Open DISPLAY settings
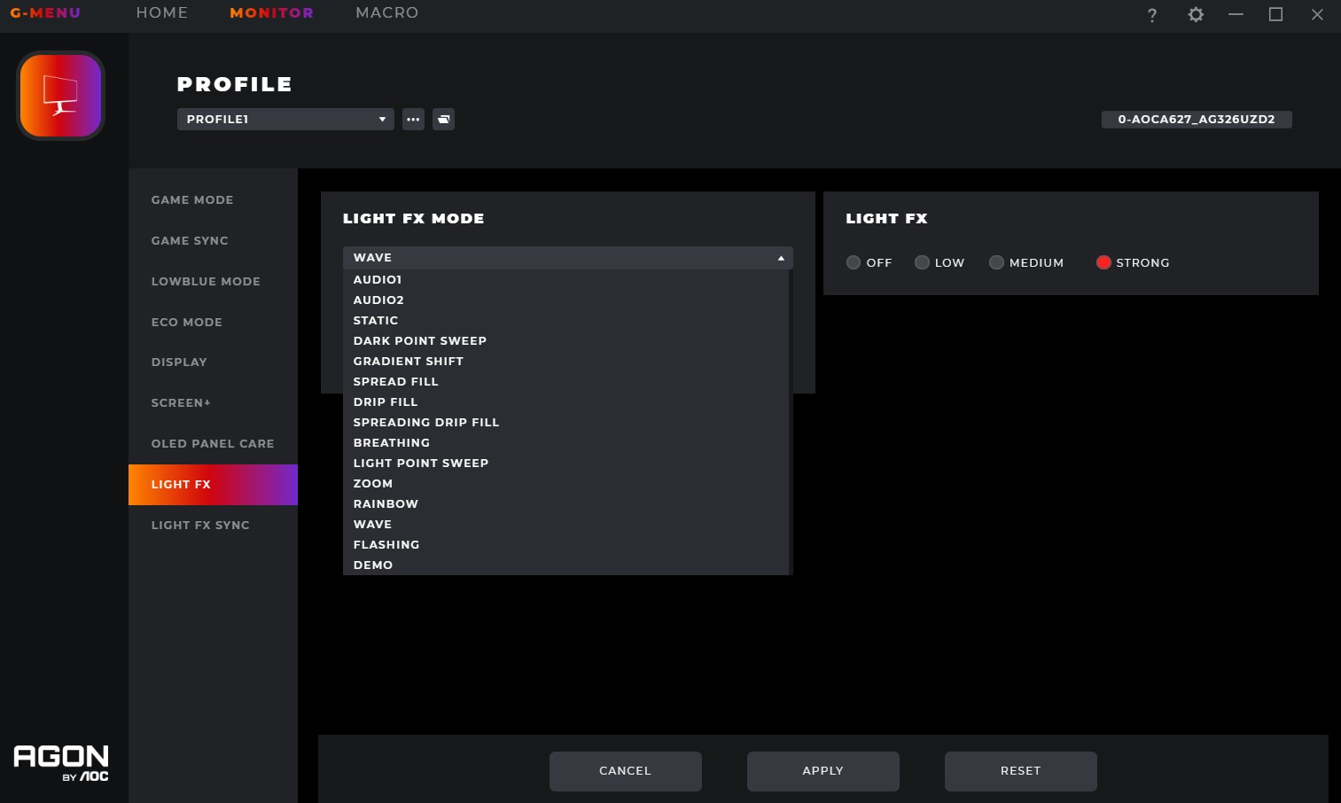 click(x=213, y=363)
